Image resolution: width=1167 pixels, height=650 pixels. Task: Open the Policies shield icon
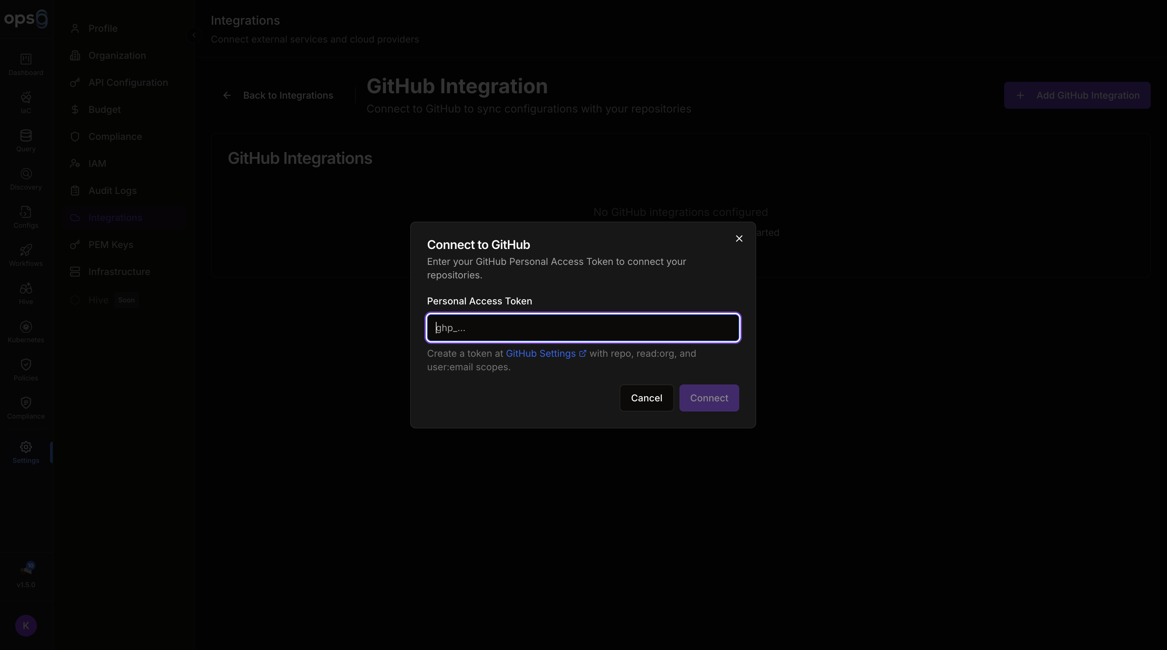[x=26, y=370]
